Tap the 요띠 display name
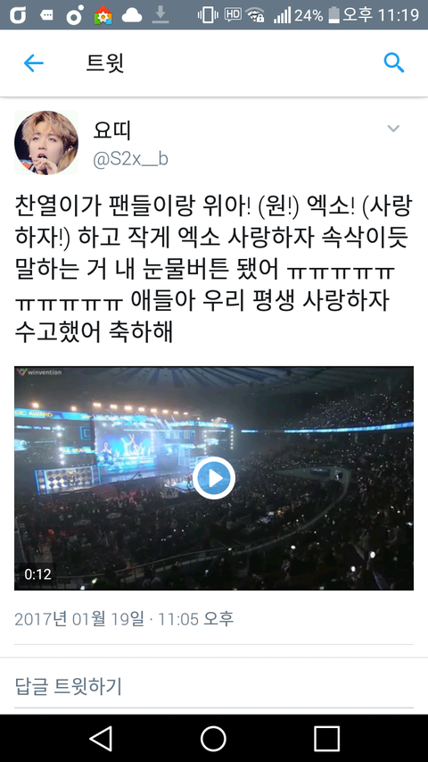 click(x=111, y=130)
